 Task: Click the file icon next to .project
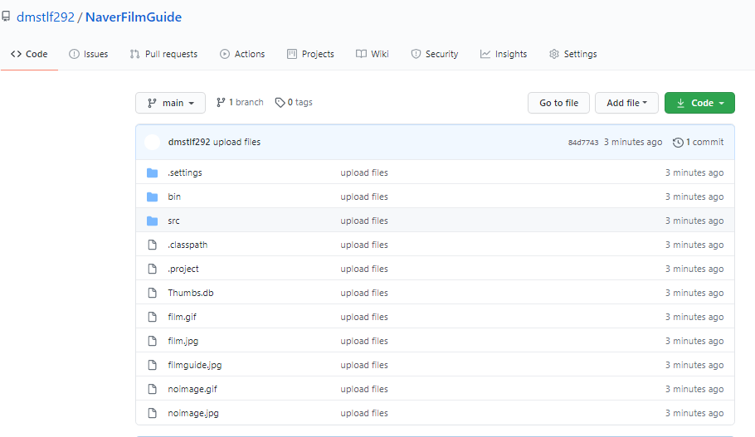click(x=152, y=269)
